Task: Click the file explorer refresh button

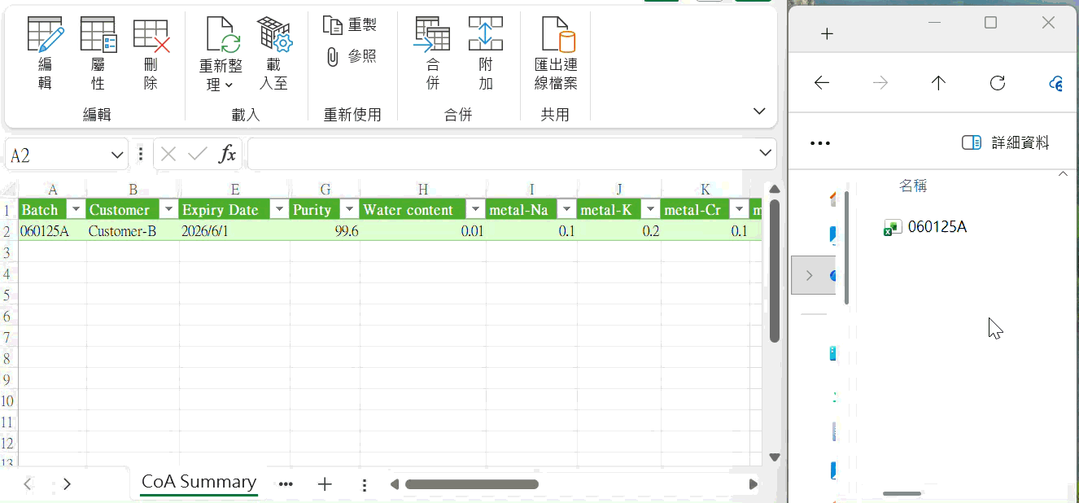Action: click(x=998, y=83)
